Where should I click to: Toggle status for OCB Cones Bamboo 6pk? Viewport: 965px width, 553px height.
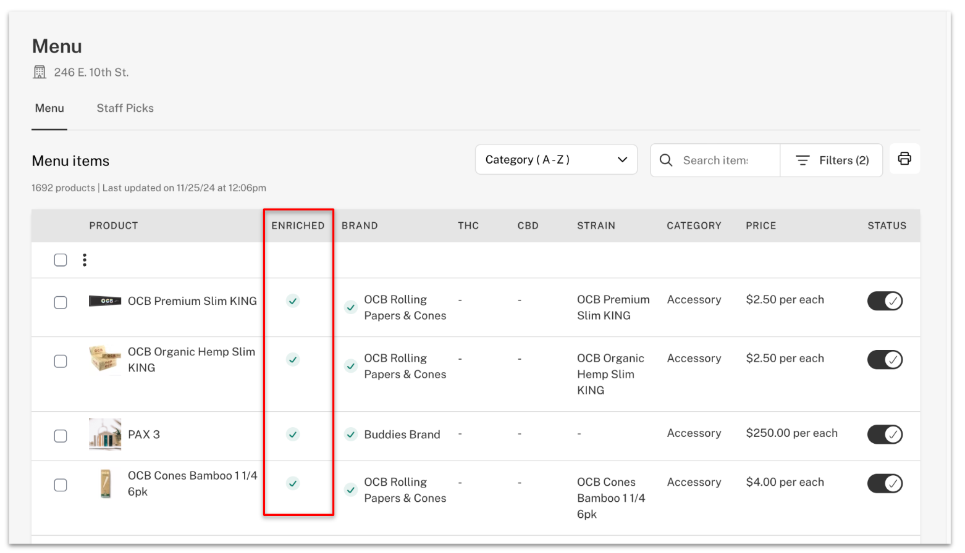[885, 483]
